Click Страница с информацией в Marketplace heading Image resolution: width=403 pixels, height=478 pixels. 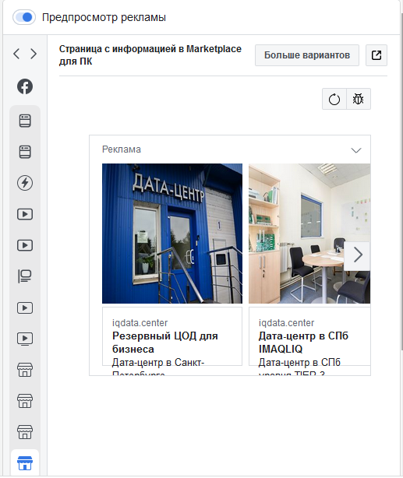tap(150, 54)
